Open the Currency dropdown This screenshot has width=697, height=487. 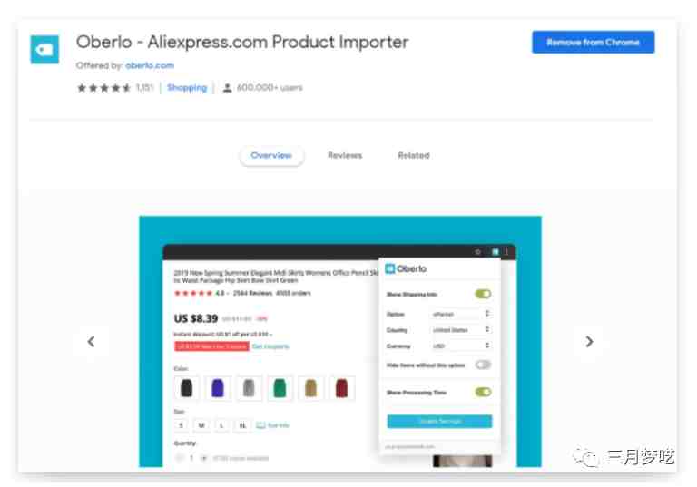pyautogui.click(x=460, y=346)
